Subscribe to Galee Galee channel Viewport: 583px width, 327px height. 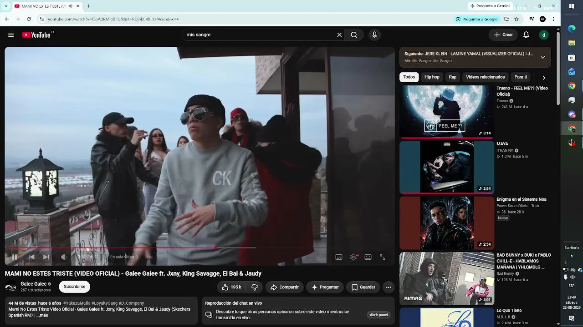click(x=74, y=287)
